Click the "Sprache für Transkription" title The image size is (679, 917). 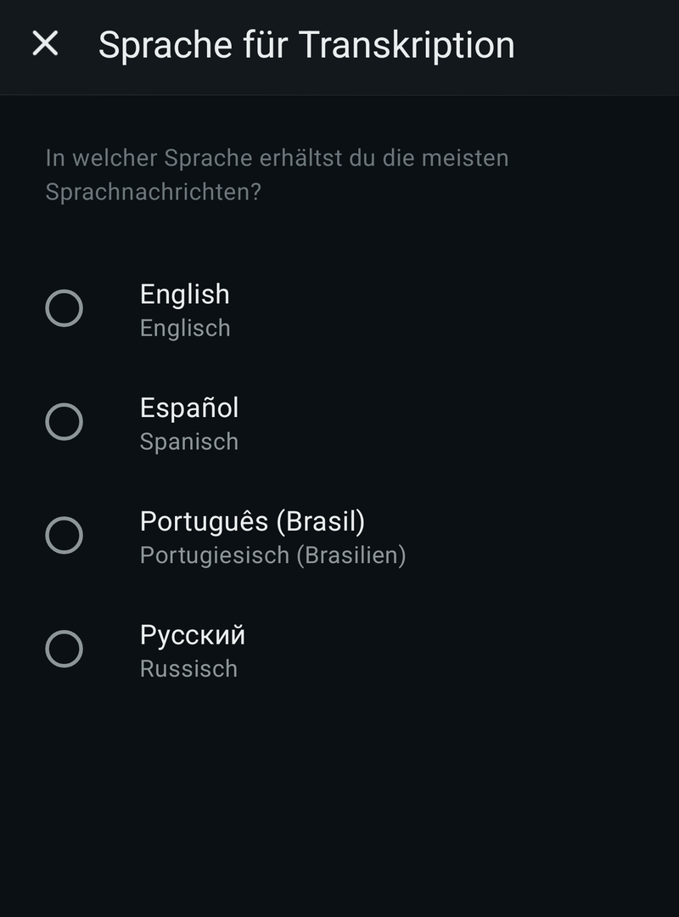pos(306,44)
